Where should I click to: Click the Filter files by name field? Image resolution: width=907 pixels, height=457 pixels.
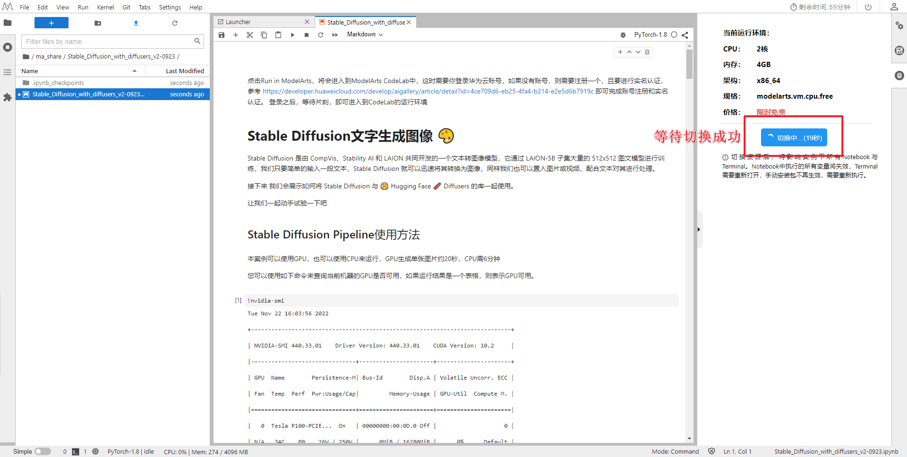112,42
